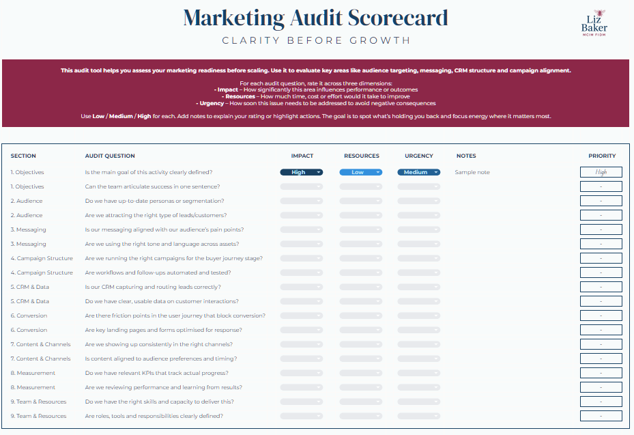Open Impact dropdown for 'content aligned to audience preferences'
This screenshot has width=634, height=435.
point(301,359)
